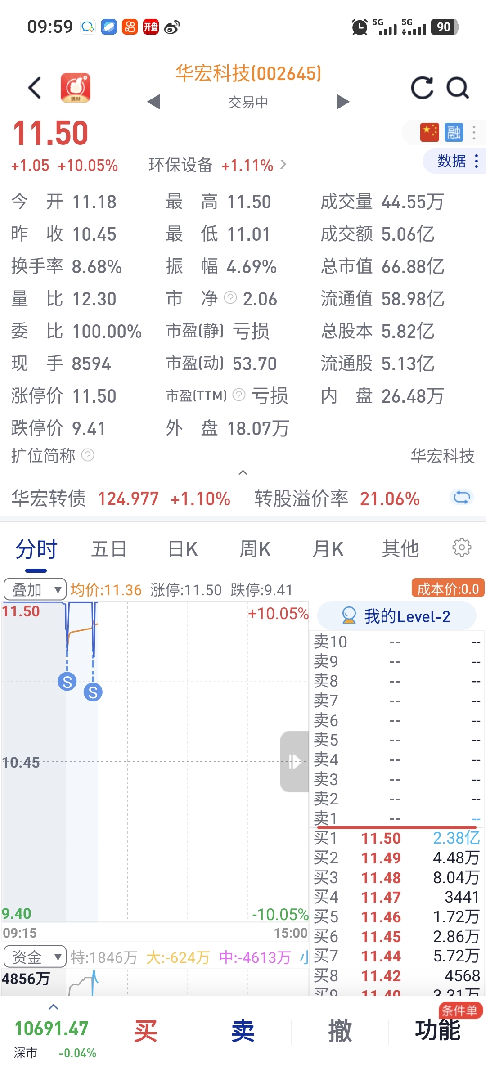Image resolution: width=486 pixels, height=1069 pixels.
Task: Select the 买7 11.44 order row
Action: 397,956
